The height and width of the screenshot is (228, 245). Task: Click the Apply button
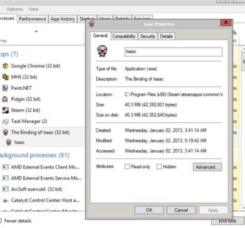pyautogui.click(x=213, y=210)
